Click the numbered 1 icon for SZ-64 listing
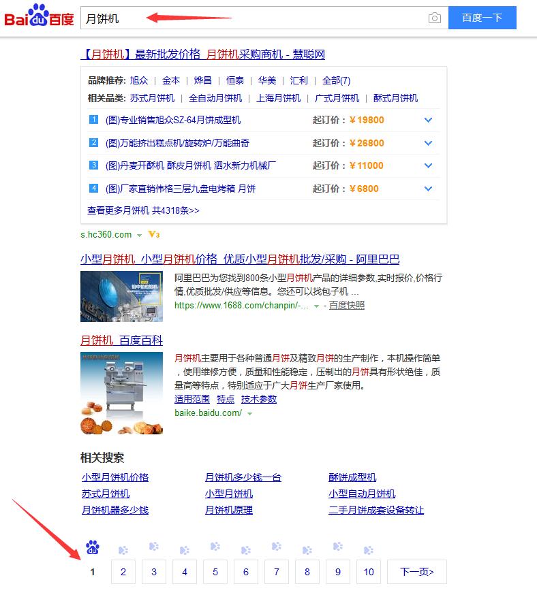 point(93,120)
